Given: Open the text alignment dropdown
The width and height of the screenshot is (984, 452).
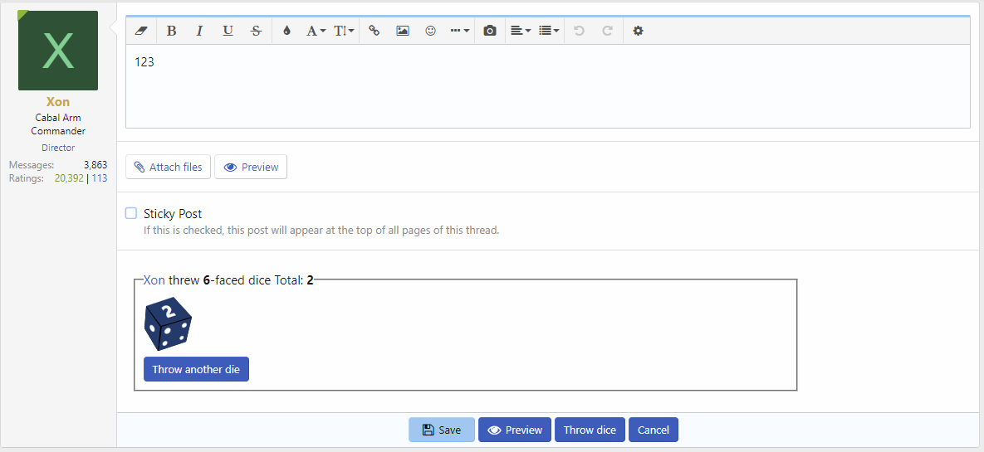Looking at the screenshot, I should point(521,31).
